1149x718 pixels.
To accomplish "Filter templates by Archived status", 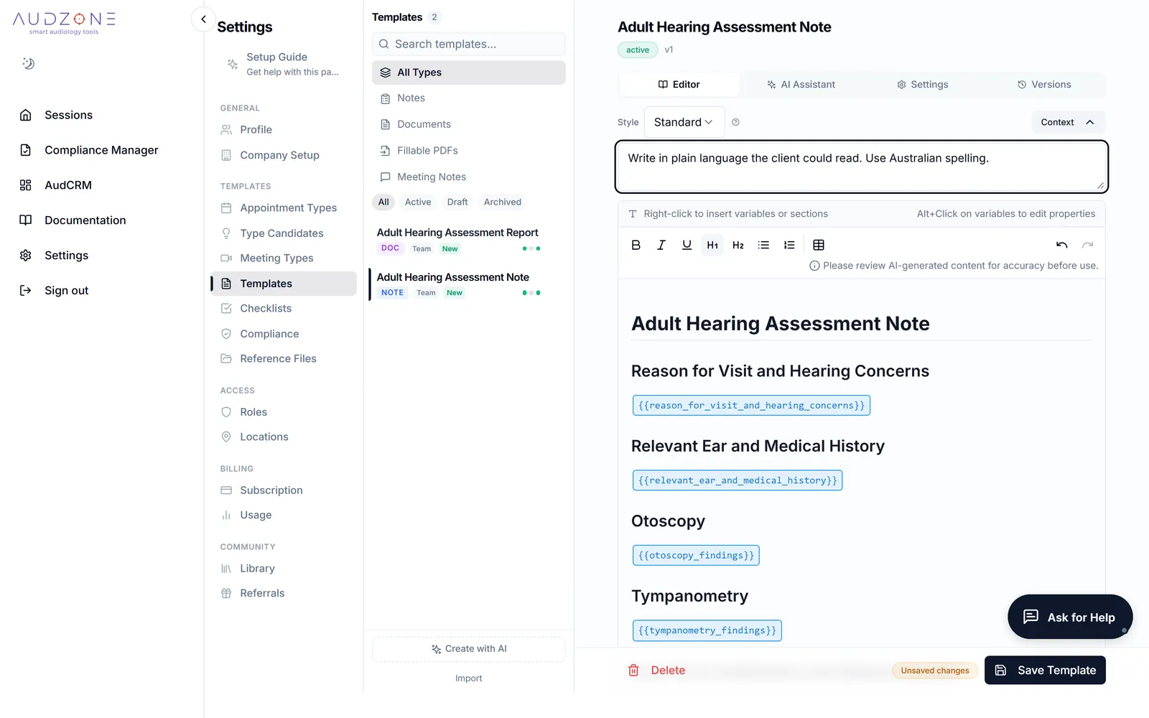I will [x=503, y=202].
